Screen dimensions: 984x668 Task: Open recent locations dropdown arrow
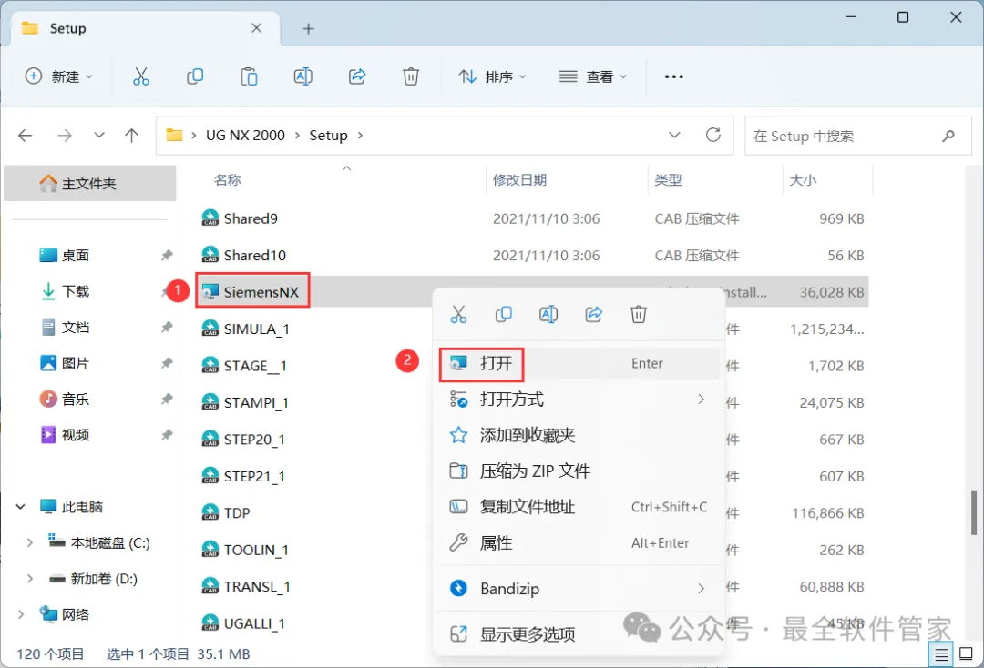[x=99, y=136]
